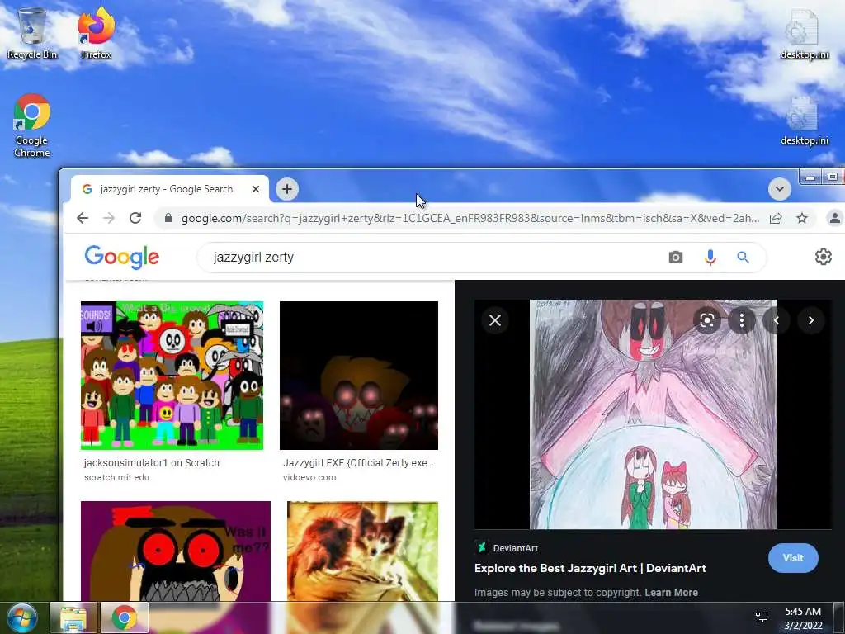The image size is (845, 634).
Task: Open Google Chrome desktop shortcut
Action: 32,125
